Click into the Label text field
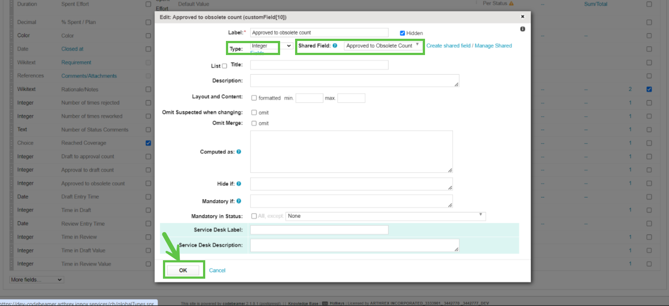Screen dimensions: 669x306 pos(319,33)
